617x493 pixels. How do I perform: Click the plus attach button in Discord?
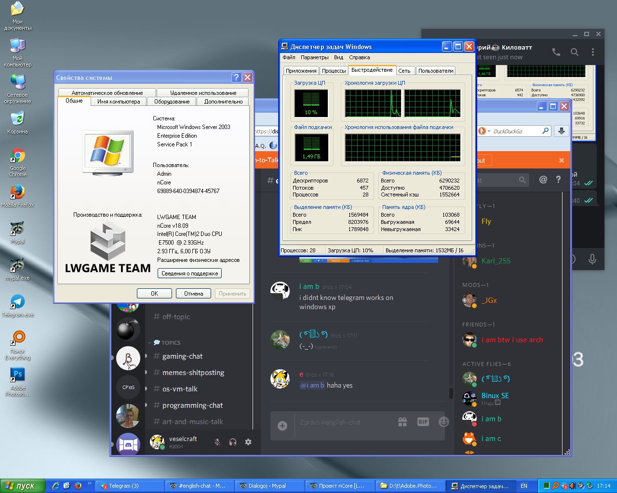282,426
